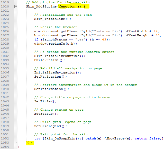
Task: Click line number 1019 in the gutter
Action: (5, 2)
